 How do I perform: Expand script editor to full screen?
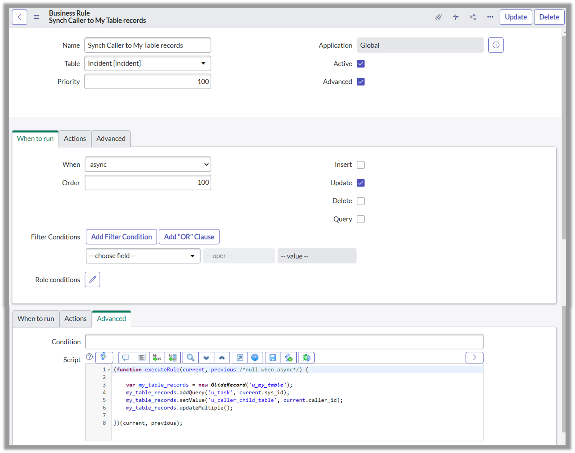(239, 357)
